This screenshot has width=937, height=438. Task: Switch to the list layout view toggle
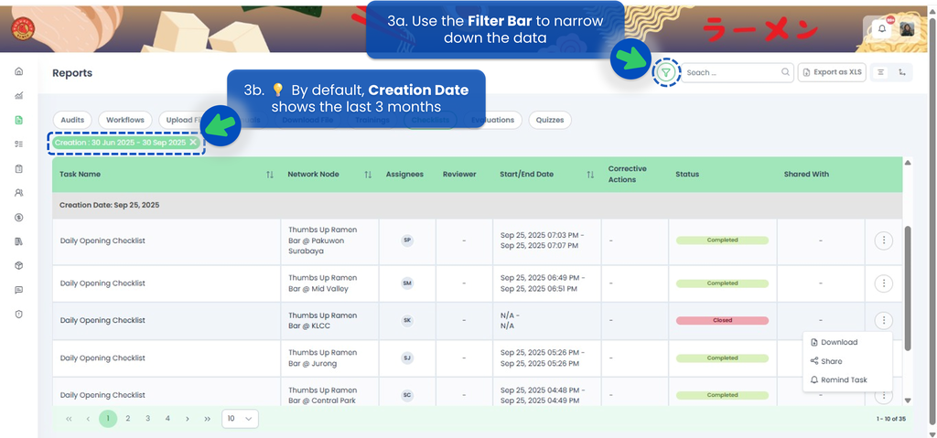[880, 72]
